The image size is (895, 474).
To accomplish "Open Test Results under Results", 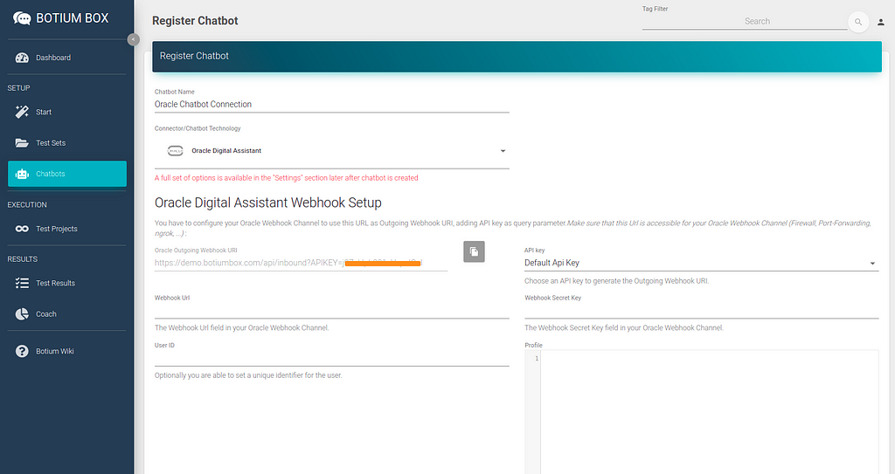I will tap(66, 283).
